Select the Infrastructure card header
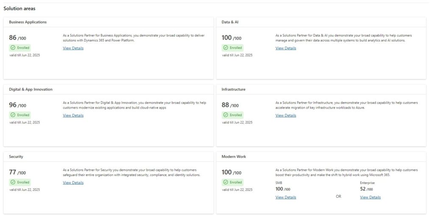 321,89
